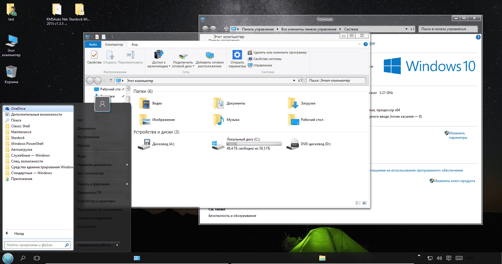Select DVD drive (D:)
The width and height of the screenshot is (502, 264).
coord(309,144)
